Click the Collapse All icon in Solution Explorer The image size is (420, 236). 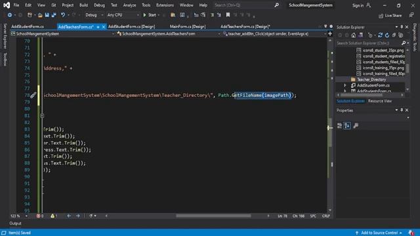click(x=394, y=35)
